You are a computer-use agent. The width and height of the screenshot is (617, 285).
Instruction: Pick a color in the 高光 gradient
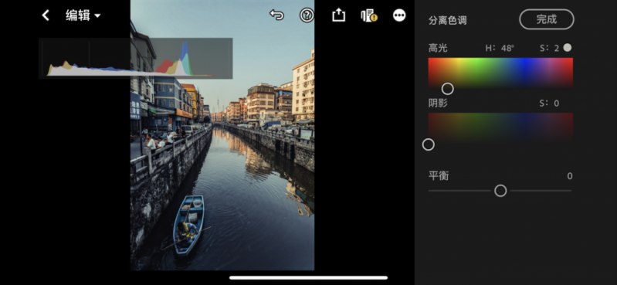click(500, 73)
